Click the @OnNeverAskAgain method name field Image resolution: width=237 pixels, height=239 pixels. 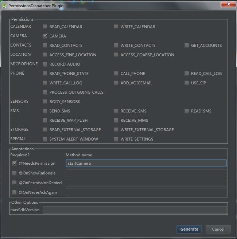[146, 192]
